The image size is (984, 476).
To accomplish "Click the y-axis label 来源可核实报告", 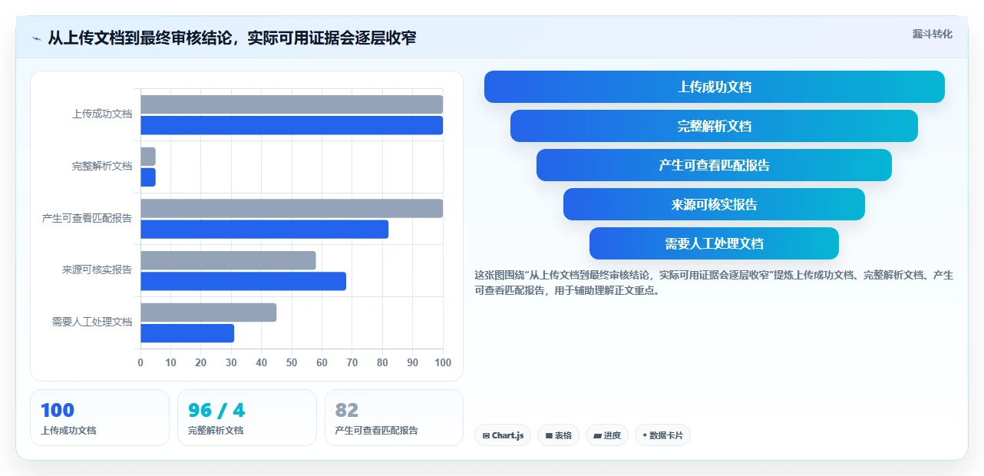I will tap(97, 269).
